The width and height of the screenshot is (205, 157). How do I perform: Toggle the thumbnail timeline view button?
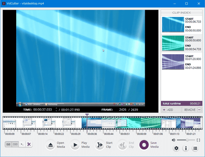point(8,144)
